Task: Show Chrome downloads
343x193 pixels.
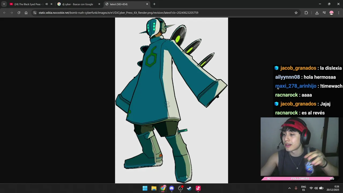Action: click(317, 13)
